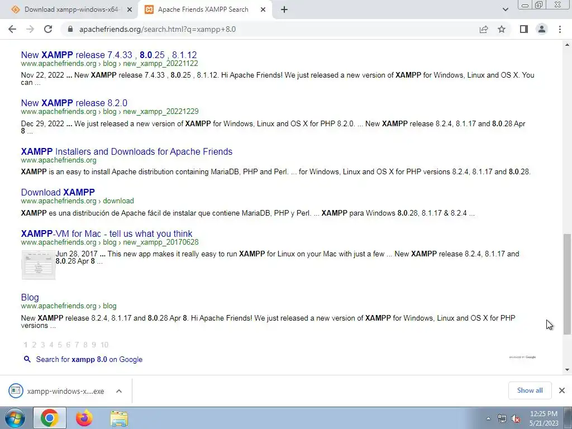Close the Download xampp-windows tab
Screen dimensions: 572x429
(130, 10)
